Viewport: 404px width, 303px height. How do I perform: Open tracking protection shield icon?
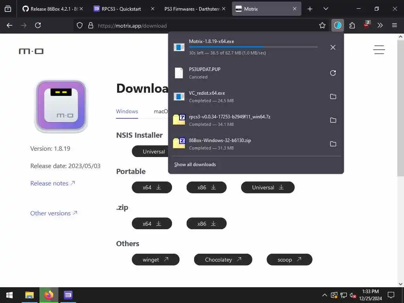point(80,26)
